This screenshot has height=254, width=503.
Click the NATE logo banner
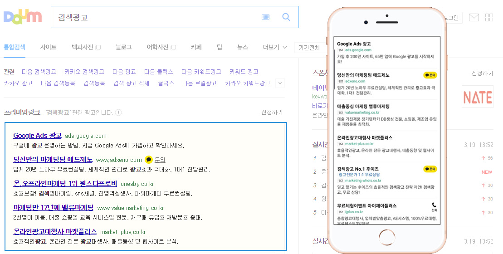pyautogui.click(x=478, y=97)
